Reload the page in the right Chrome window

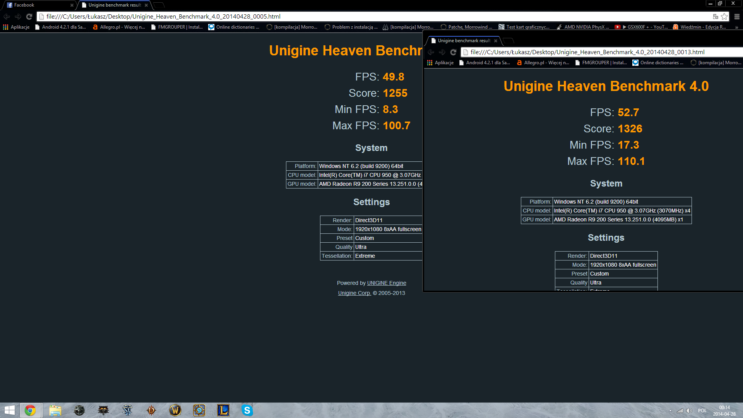coord(453,52)
